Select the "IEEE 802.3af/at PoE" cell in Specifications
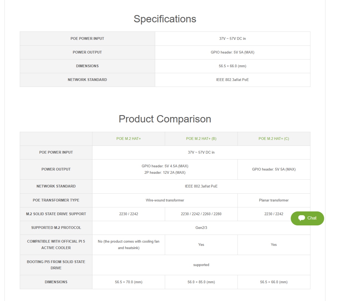 point(232,80)
